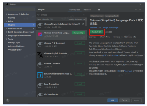Image resolution: width=147 pixels, height=106 pixels.
Task: Focus the plugin search field containing chinese
Action: coord(61,15)
